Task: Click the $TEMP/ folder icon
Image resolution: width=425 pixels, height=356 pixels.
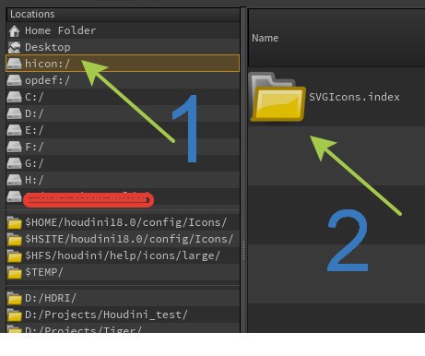Action: (14, 272)
